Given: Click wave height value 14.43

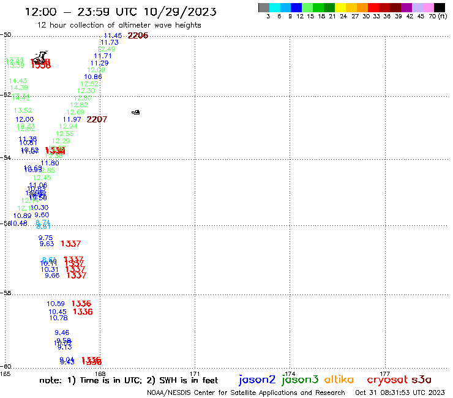Looking at the screenshot, I should [x=18, y=81].
